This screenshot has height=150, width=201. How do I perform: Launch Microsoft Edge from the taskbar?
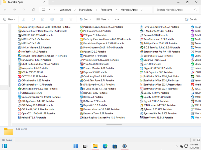(x=105, y=146)
